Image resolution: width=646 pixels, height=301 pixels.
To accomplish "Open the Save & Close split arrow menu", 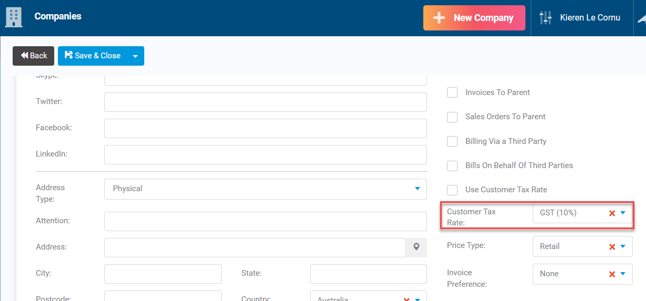I will [135, 56].
